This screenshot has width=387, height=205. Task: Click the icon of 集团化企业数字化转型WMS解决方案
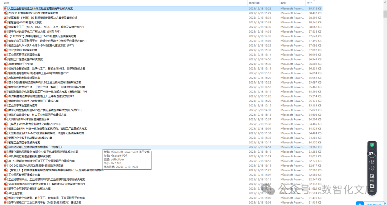tap(6, 138)
